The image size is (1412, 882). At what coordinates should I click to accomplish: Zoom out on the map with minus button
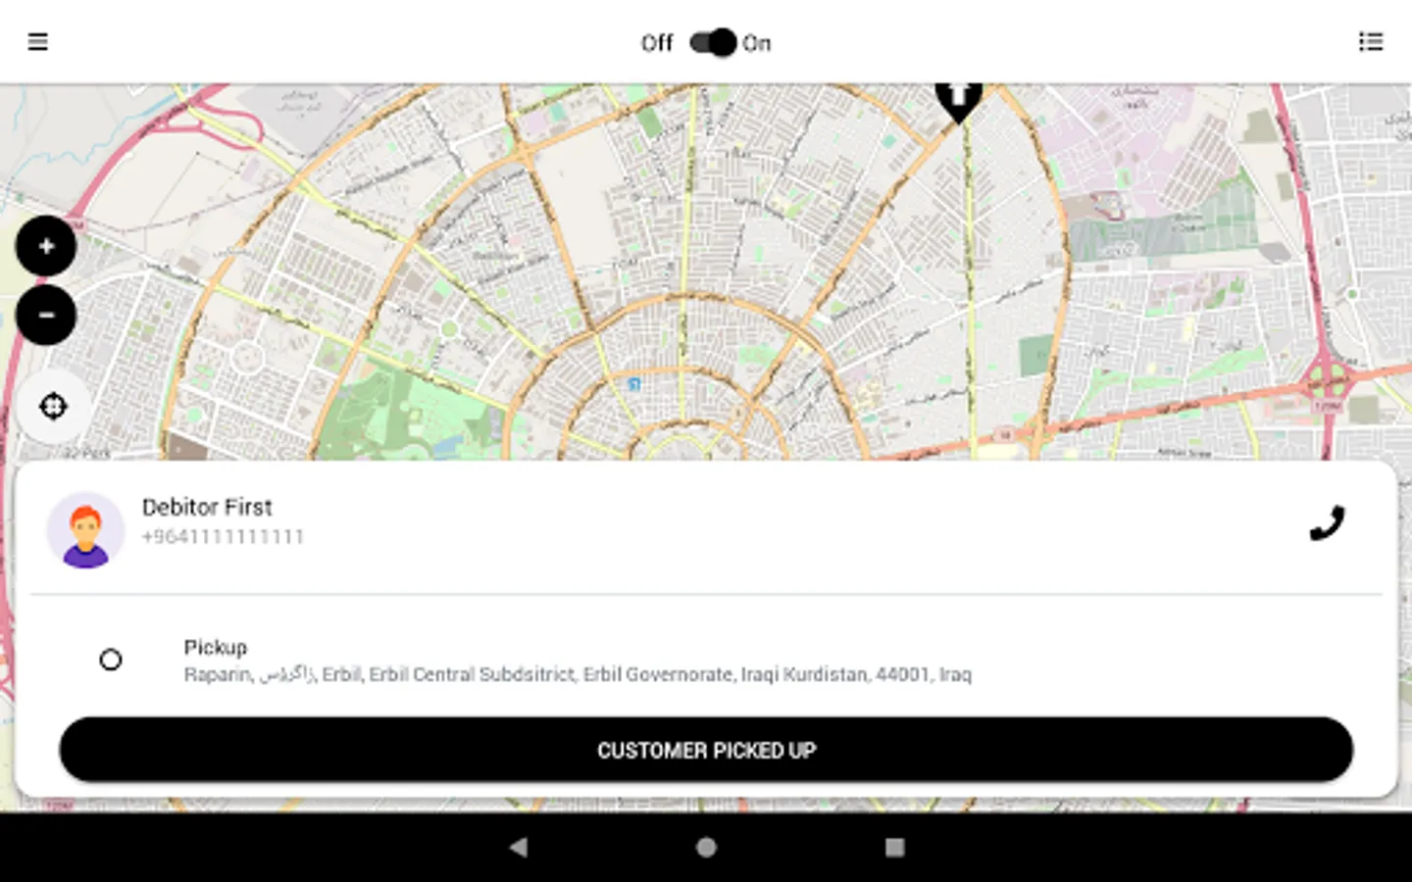pyautogui.click(x=46, y=316)
